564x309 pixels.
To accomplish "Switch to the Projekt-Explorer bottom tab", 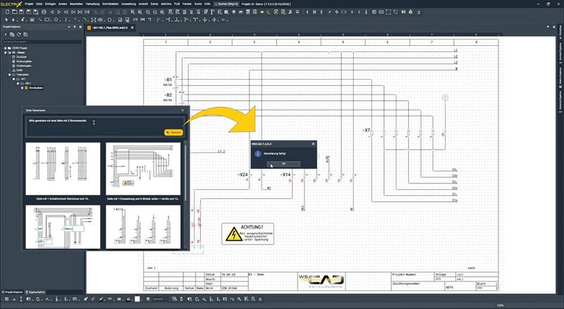I will click(x=13, y=292).
